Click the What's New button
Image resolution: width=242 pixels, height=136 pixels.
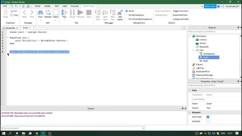click(x=210, y=6)
